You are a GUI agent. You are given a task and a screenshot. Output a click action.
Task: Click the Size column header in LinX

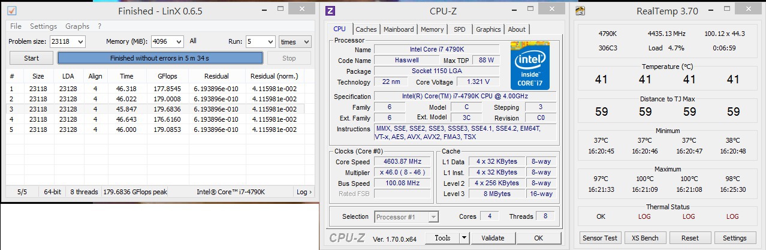coord(38,76)
